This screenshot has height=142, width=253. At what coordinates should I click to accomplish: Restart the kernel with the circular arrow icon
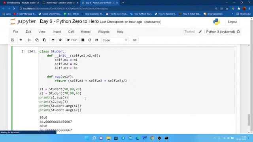[x=90, y=40]
